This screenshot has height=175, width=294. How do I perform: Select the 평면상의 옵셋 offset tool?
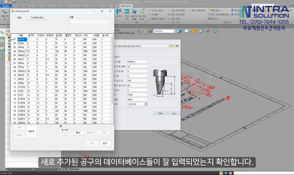coord(156,18)
